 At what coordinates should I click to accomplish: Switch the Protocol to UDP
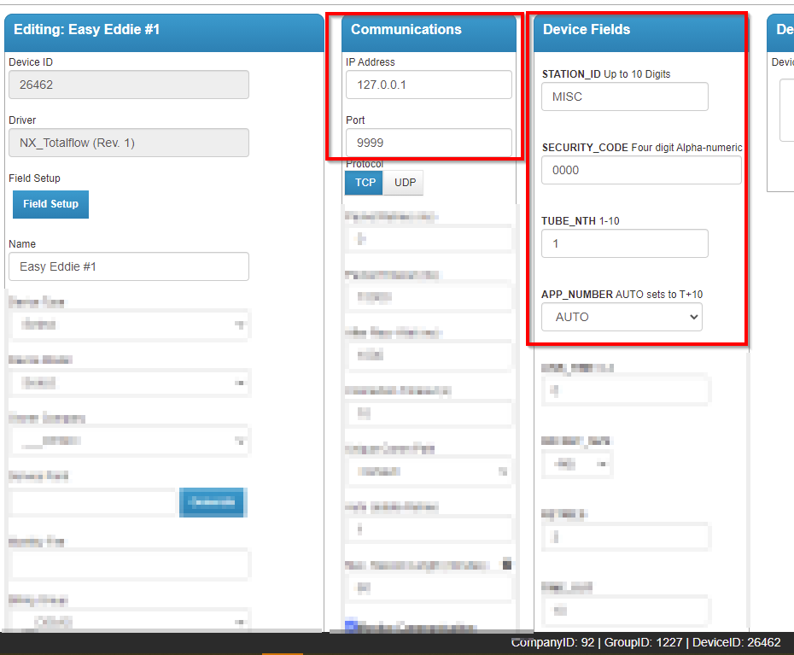(403, 182)
